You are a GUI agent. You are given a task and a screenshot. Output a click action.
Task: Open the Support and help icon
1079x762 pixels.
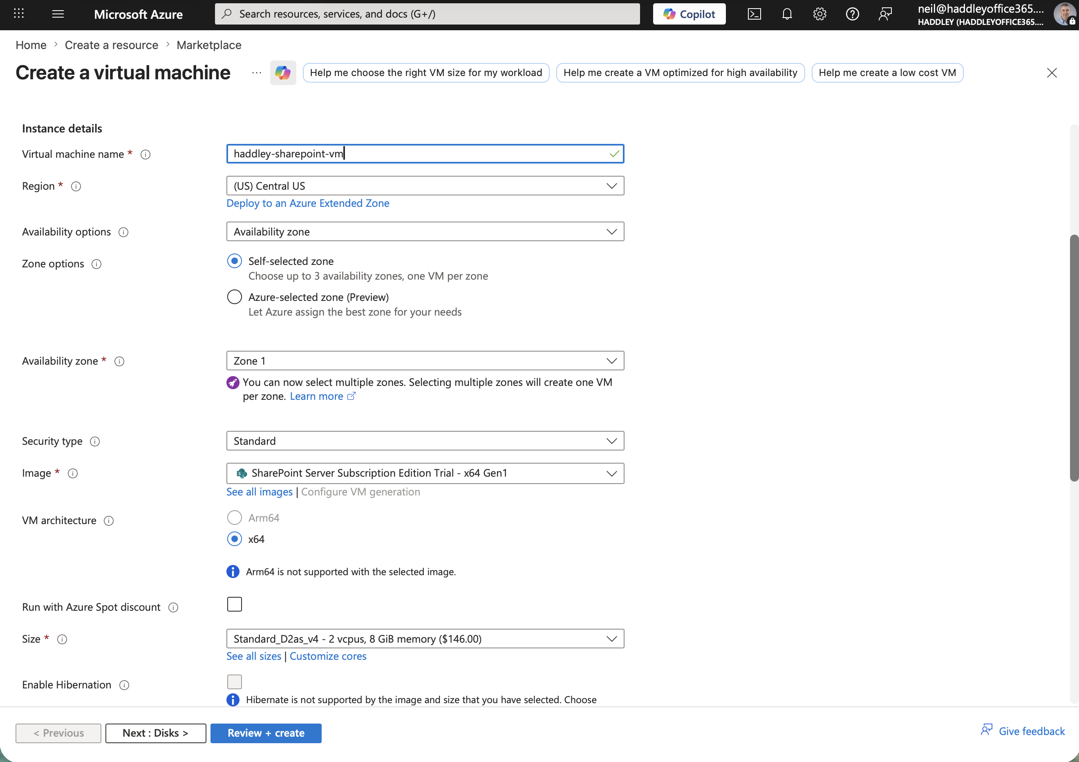click(853, 14)
